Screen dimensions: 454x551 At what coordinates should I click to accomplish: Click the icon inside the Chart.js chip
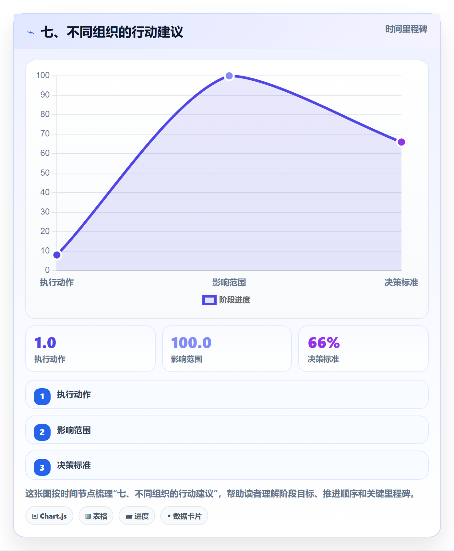point(35,516)
